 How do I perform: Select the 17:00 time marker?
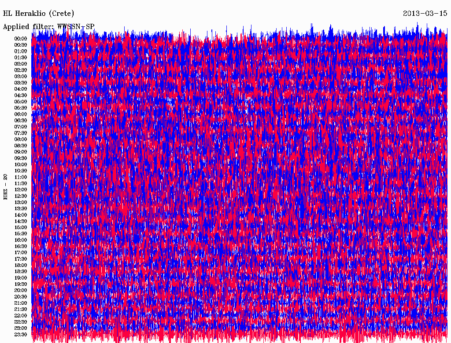click(21, 253)
